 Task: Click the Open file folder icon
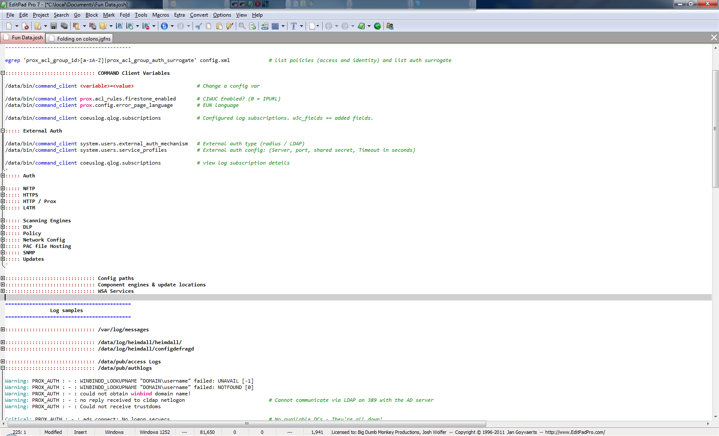click(x=38, y=26)
